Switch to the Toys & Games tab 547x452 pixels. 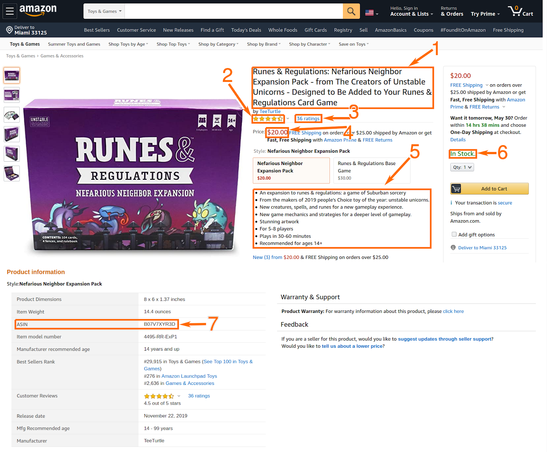25,44
